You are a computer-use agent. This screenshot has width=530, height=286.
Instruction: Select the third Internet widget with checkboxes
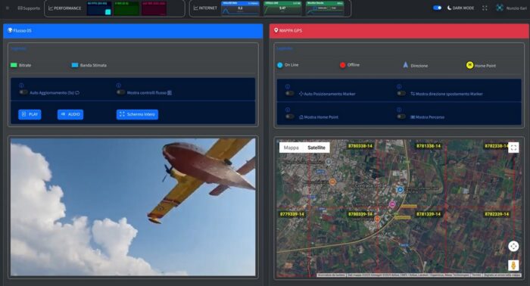[325, 8]
